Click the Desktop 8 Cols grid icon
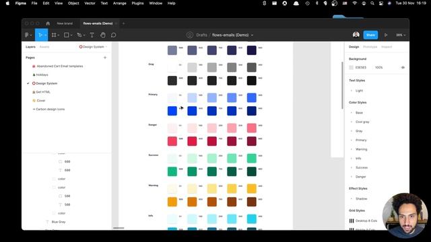The height and width of the screenshot is (242, 431). pyautogui.click(x=352, y=220)
